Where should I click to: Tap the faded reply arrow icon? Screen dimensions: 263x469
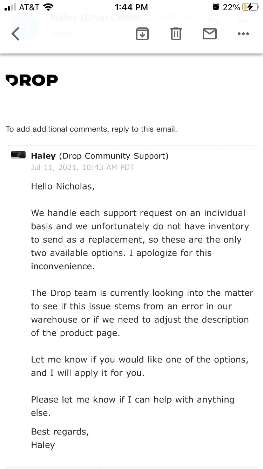(x=213, y=21)
